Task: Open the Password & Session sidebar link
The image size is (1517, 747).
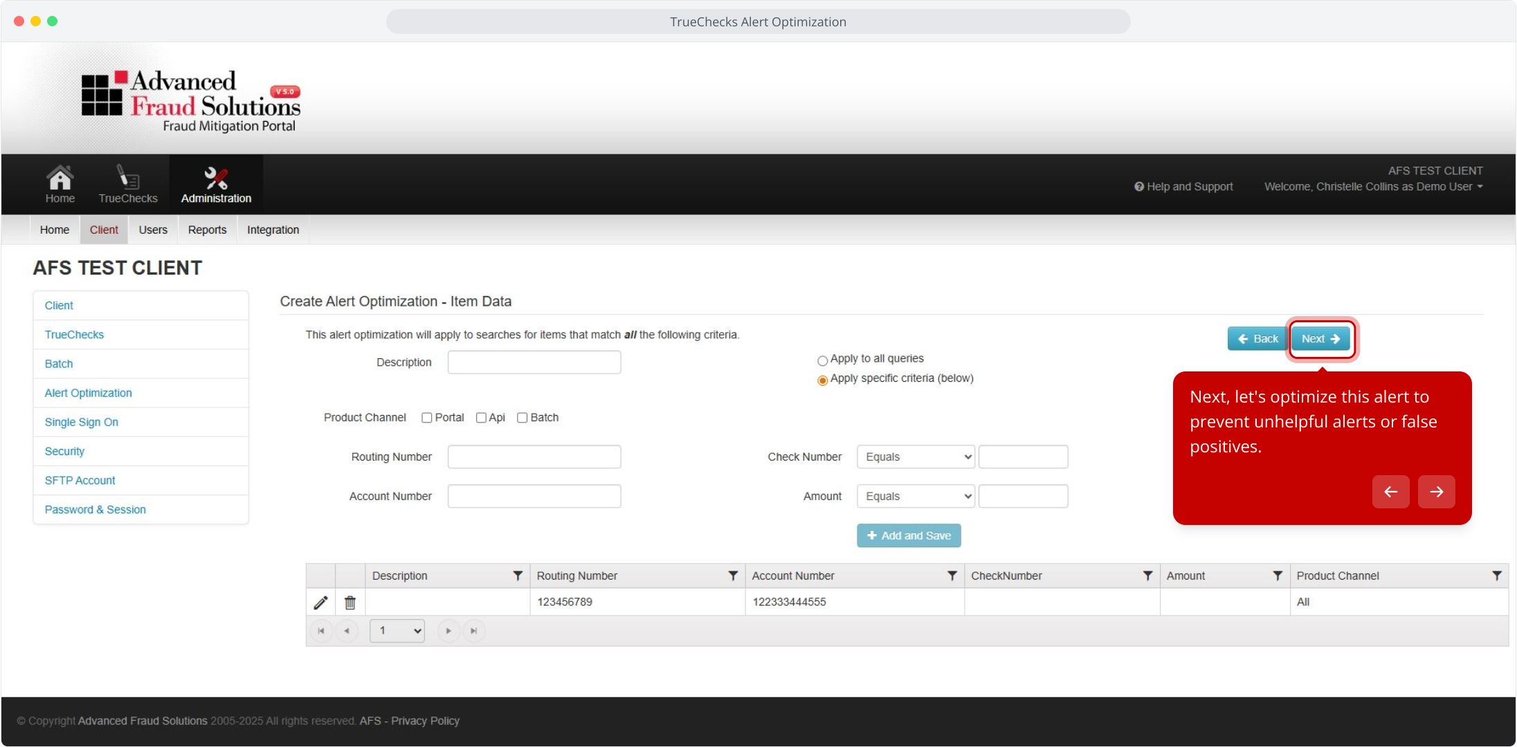Action: [x=96, y=510]
